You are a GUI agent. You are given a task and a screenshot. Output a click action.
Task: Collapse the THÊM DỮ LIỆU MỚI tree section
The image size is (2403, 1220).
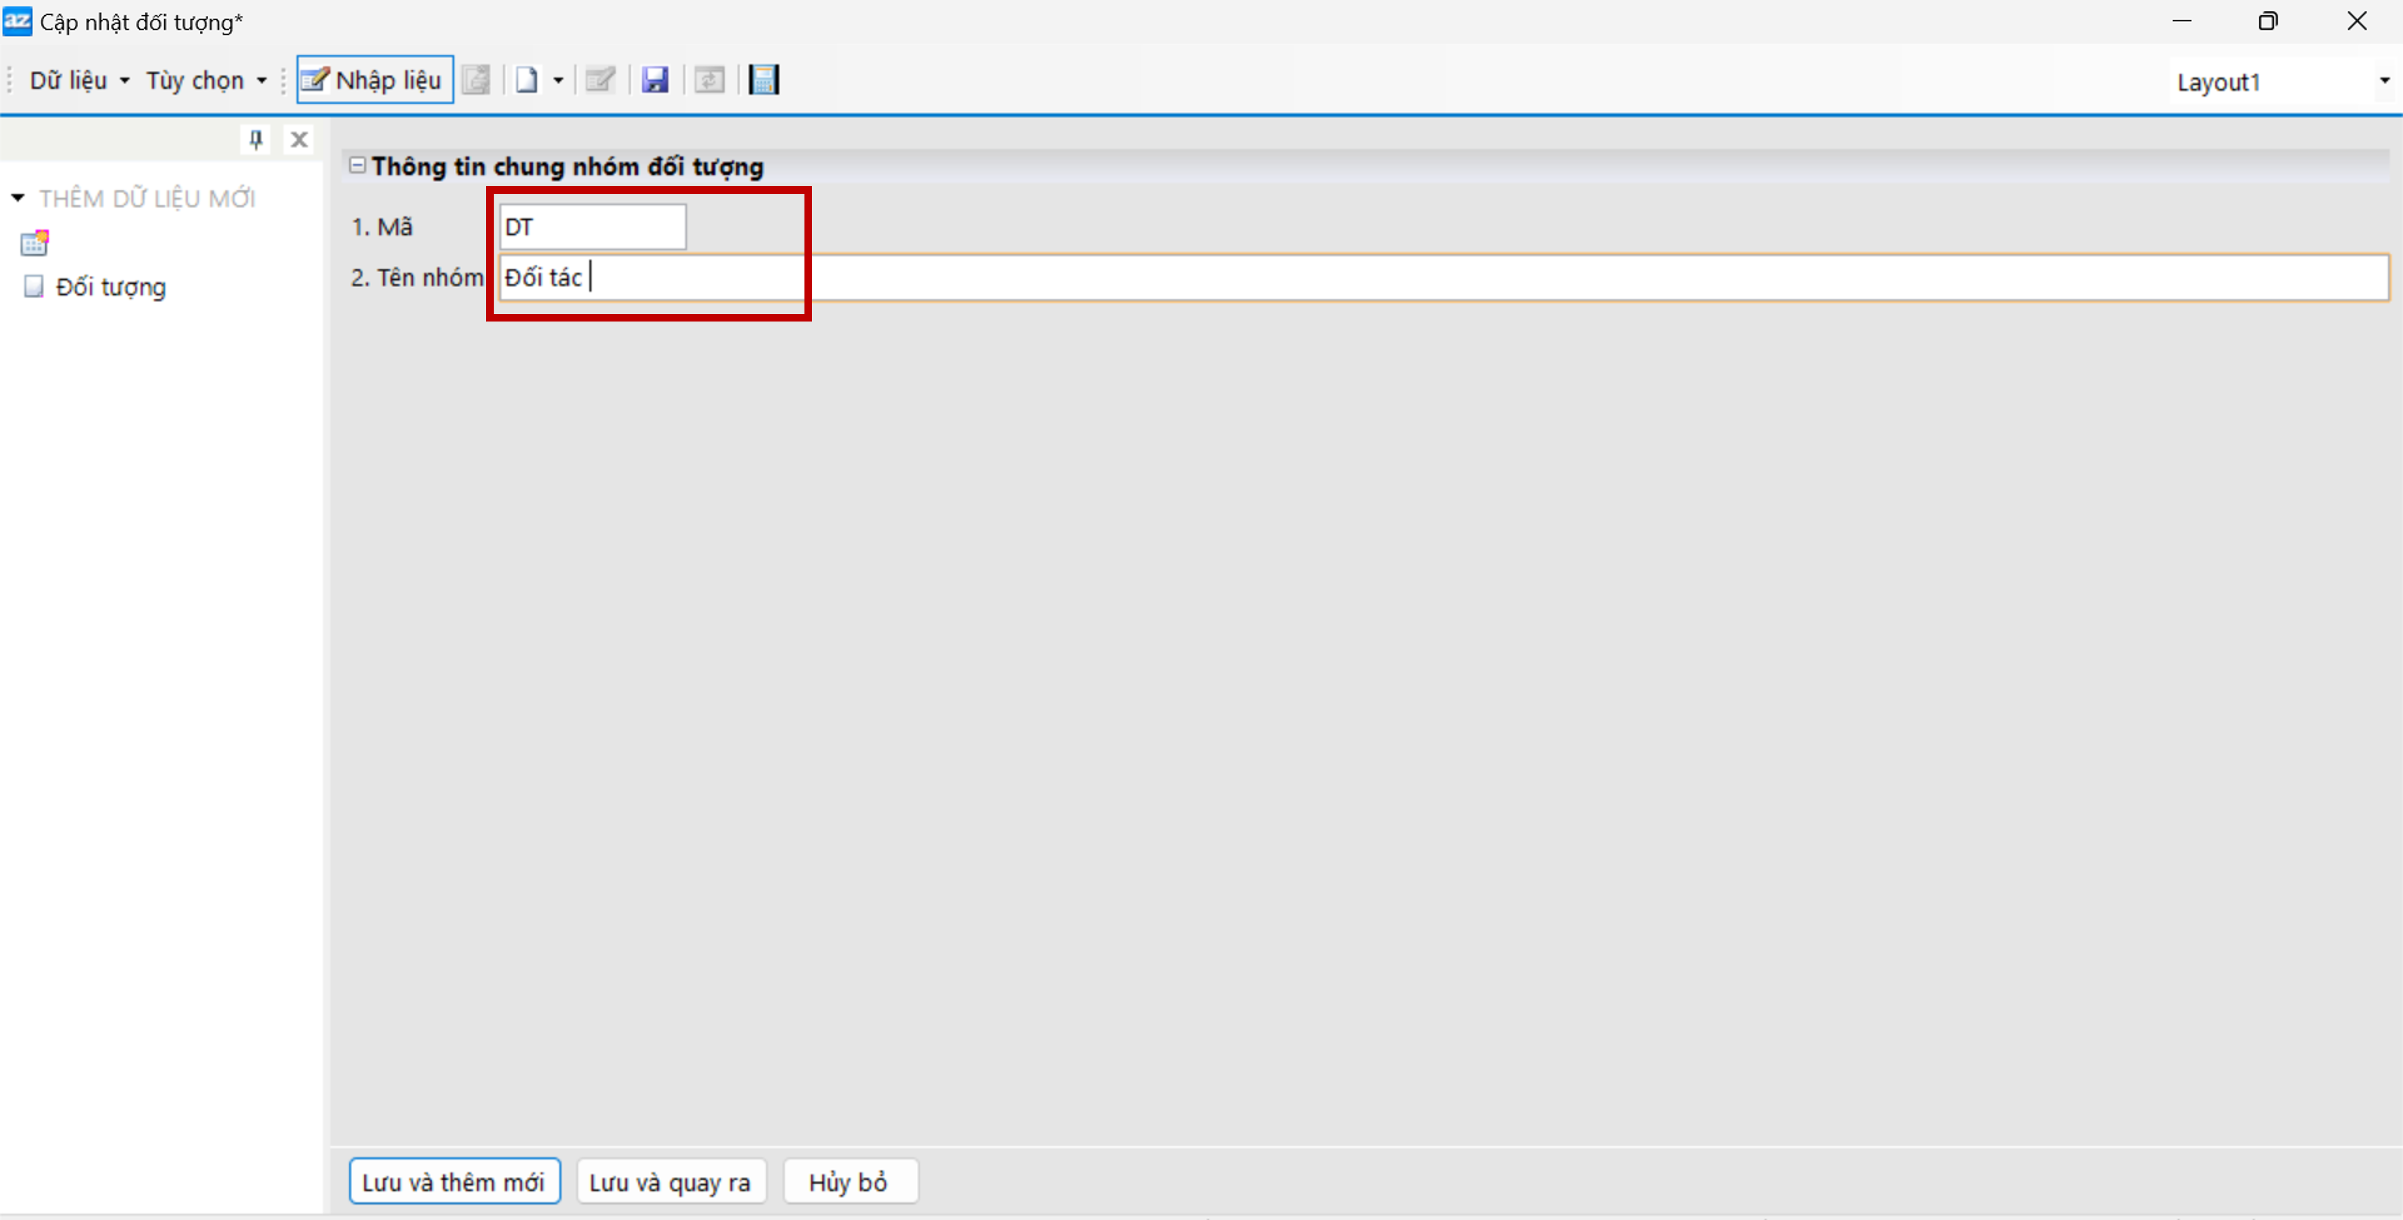tap(17, 198)
